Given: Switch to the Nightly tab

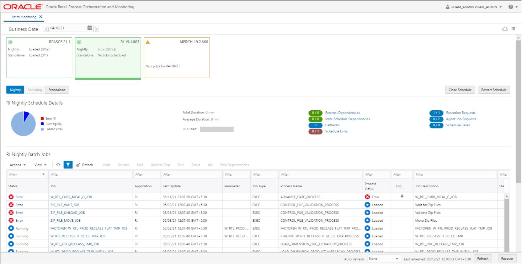Looking at the screenshot, I should tap(15, 90).
